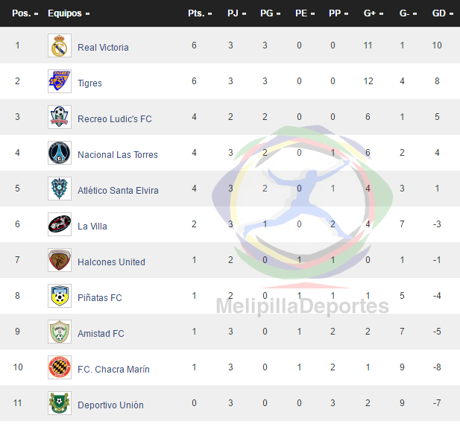Click the Tigres team logo
The width and height of the screenshot is (460, 424).
pos(60,81)
